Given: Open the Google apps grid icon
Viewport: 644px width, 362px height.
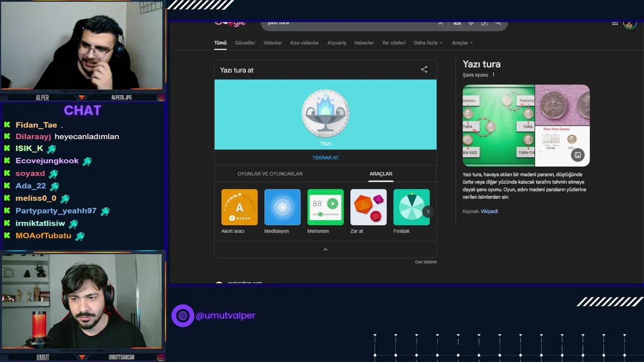Looking at the screenshot, I should 615,23.
